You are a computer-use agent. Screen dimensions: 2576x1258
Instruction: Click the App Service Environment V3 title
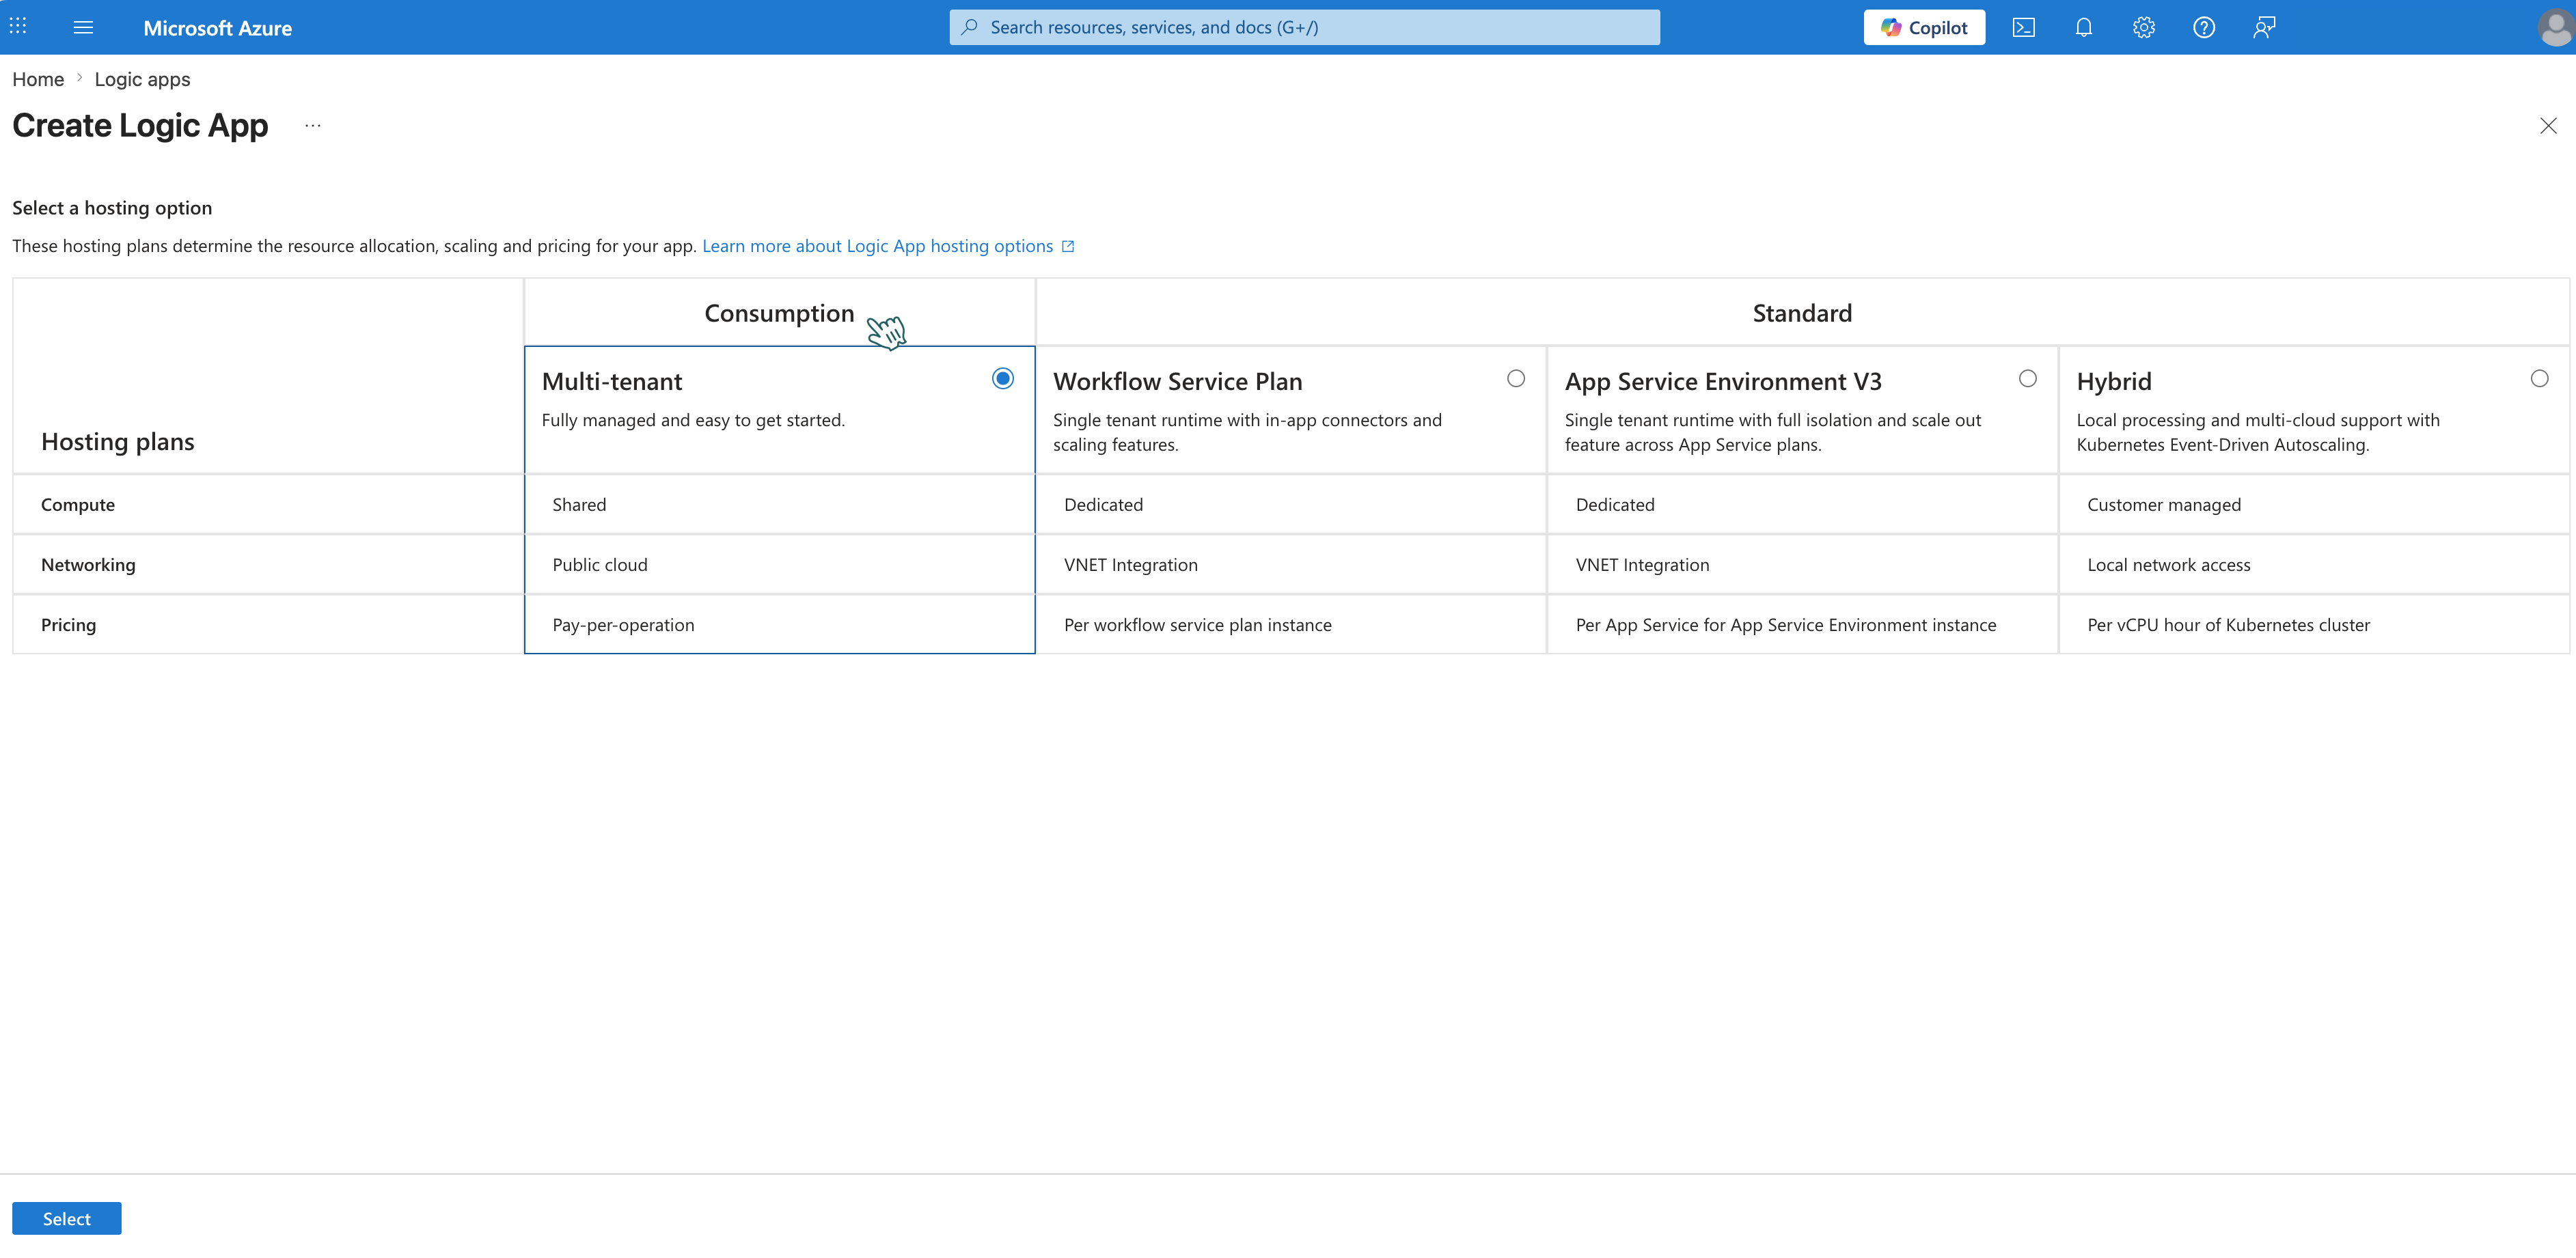pyautogui.click(x=1723, y=380)
